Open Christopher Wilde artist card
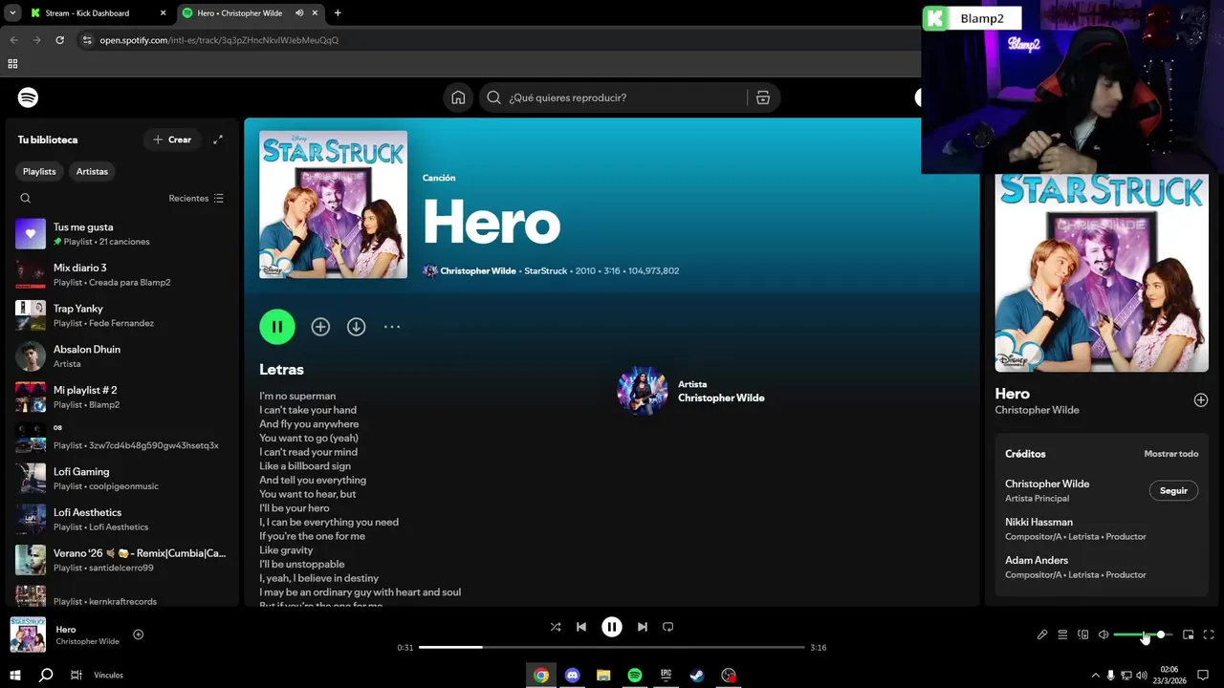Screen dimensions: 1224x688 pyautogui.click(x=691, y=391)
